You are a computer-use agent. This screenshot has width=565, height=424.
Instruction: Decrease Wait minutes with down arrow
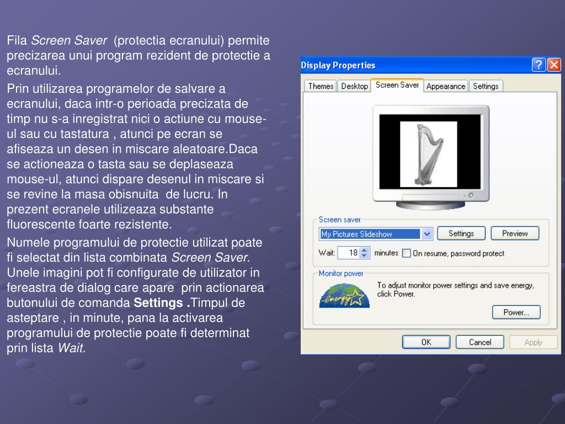click(x=364, y=256)
